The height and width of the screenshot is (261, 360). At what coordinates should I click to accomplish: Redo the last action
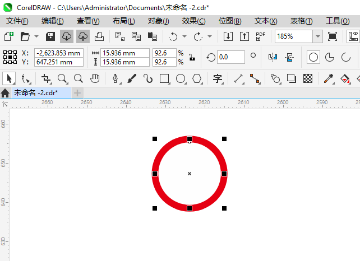tap(198, 36)
